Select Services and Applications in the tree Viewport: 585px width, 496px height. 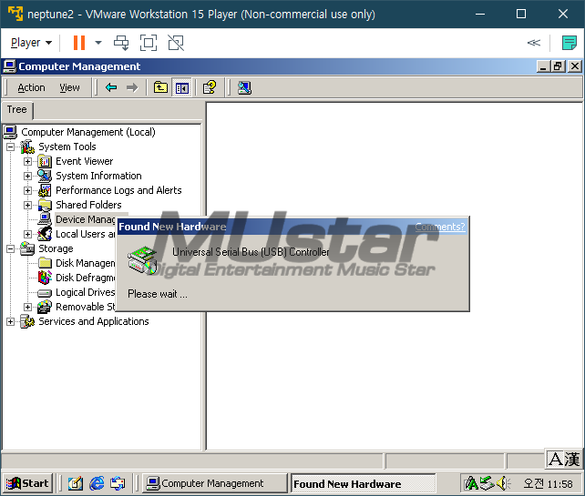94,321
